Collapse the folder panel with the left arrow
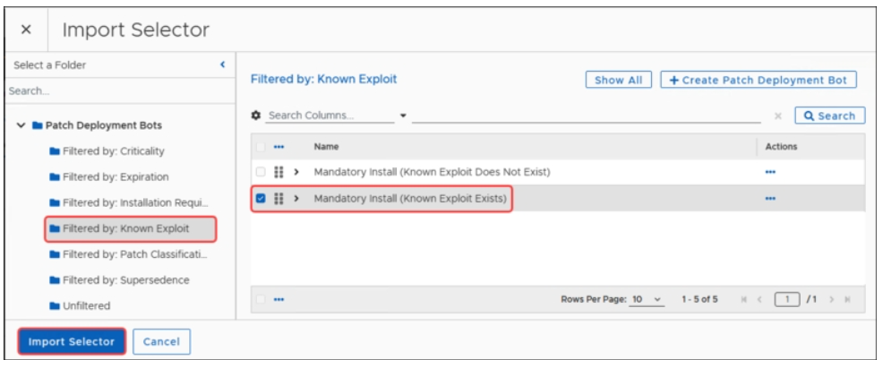This screenshot has height=368, width=883. click(222, 65)
